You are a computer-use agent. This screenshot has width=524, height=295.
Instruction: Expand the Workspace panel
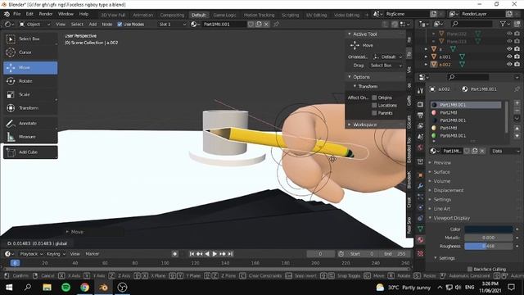click(364, 125)
